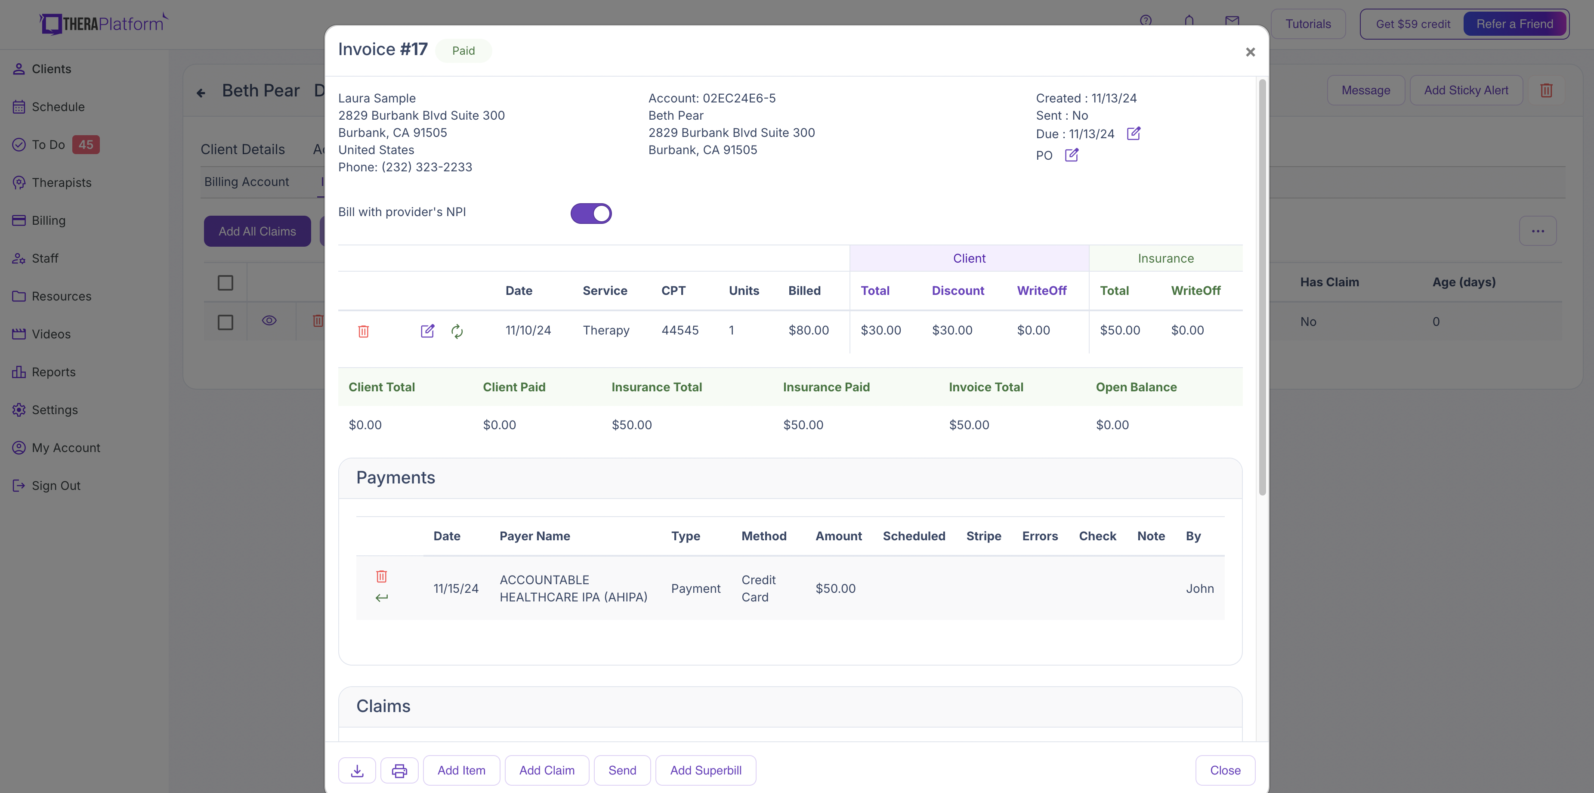Check the header select-all checkbox
This screenshot has width=1594, height=793.
point(225,283)
